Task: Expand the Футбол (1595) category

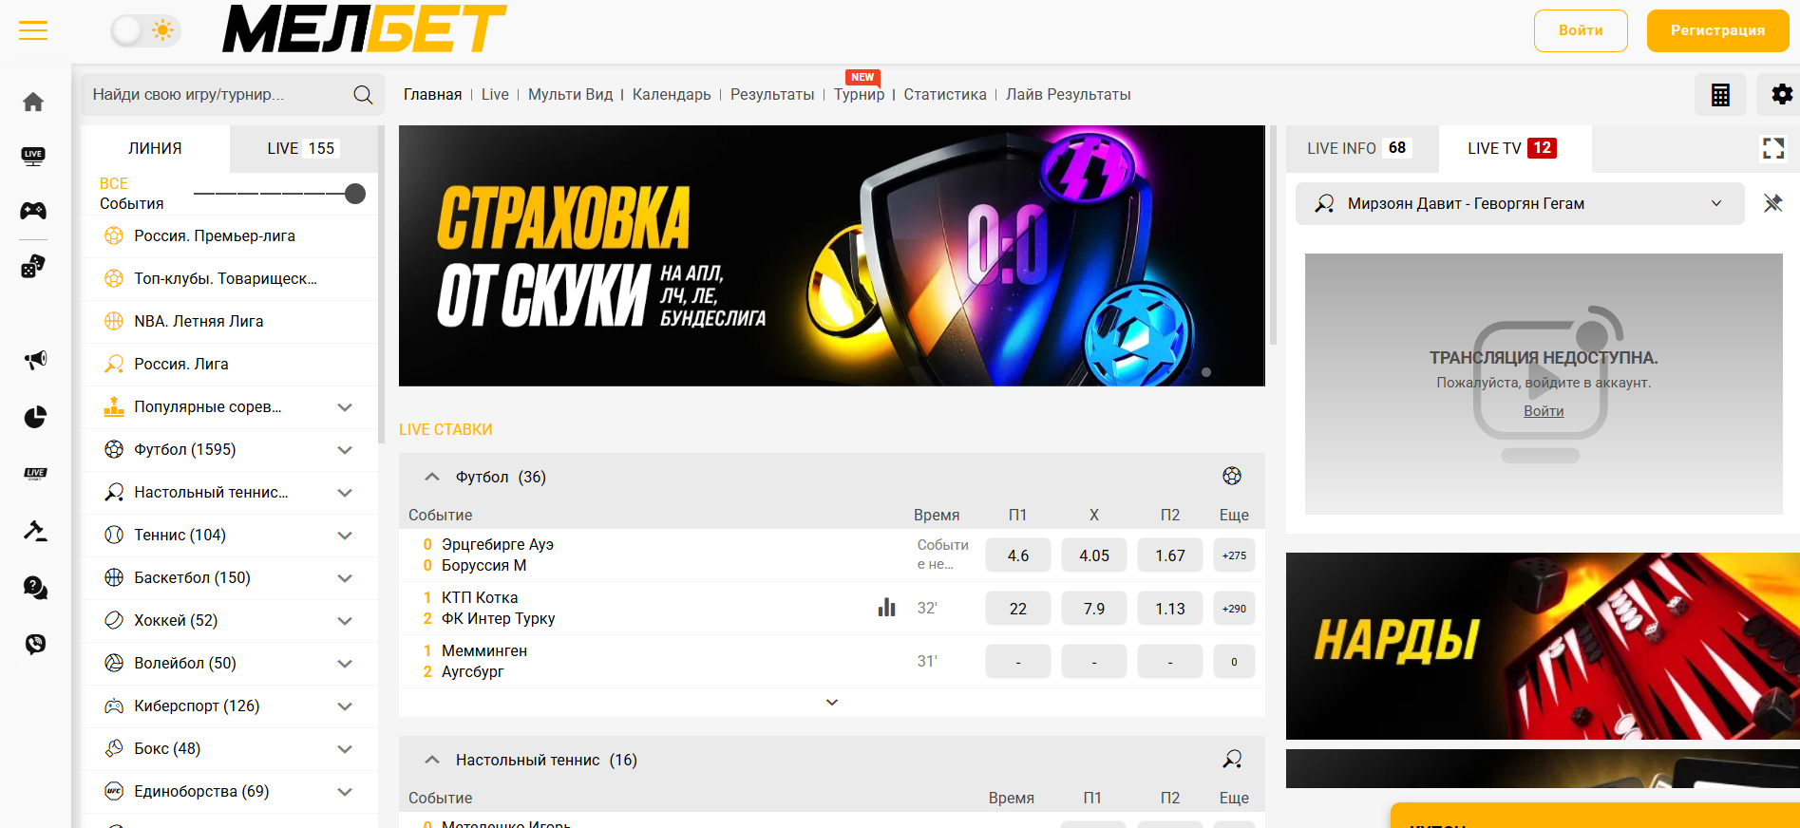Action: [x=345, y=450]
